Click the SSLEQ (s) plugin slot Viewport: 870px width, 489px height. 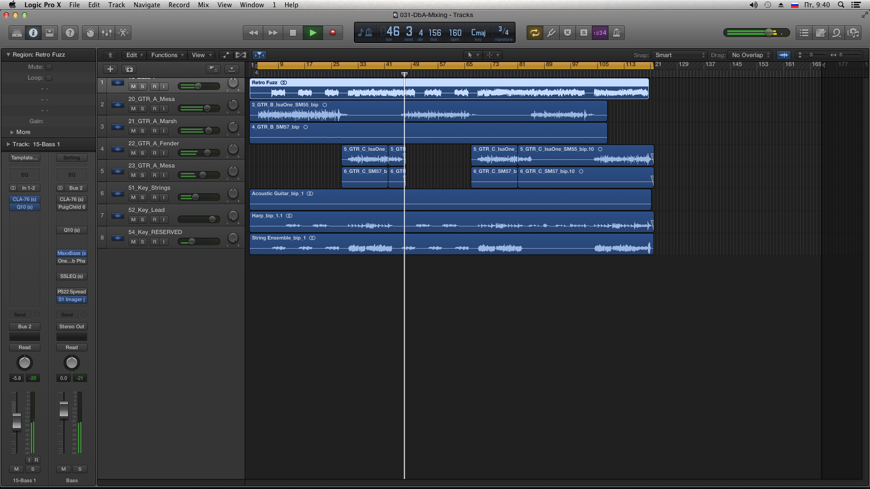click(72, 276)
